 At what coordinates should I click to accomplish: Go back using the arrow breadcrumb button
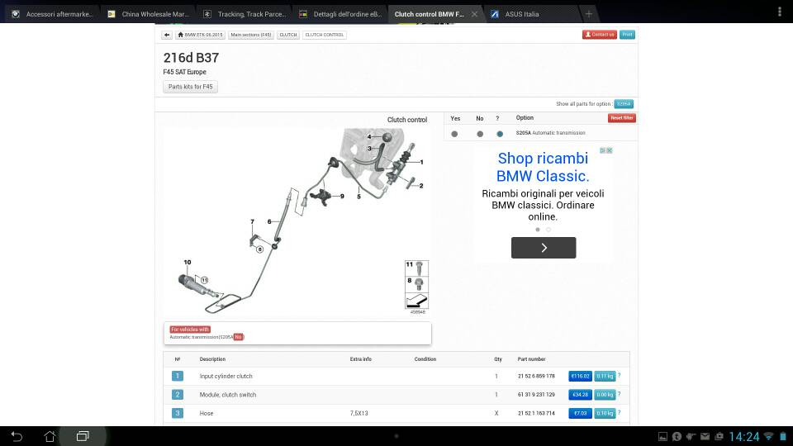tap(167, 35)
